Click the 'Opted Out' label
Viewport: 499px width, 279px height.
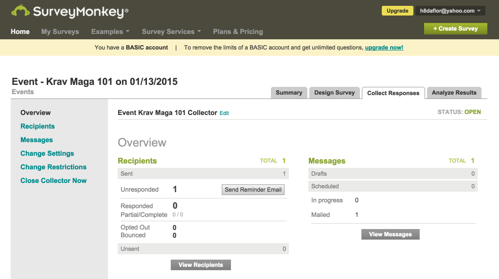pyautogui.click(x=135, y=227)
